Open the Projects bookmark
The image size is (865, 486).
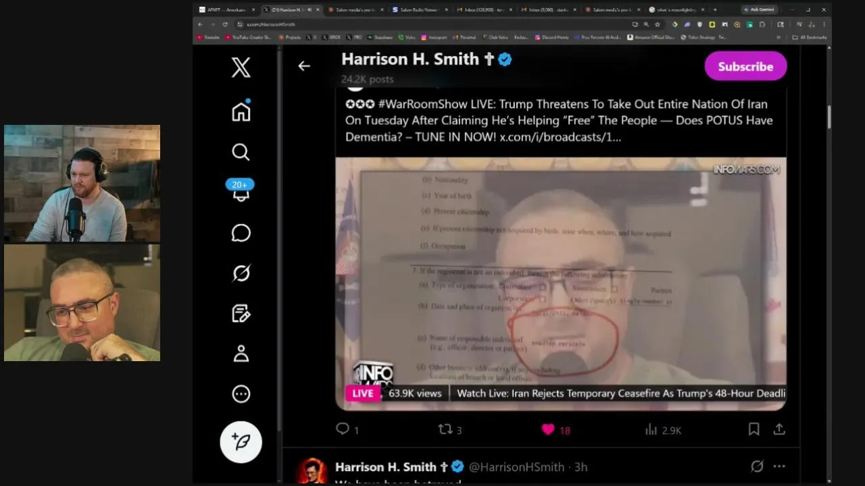290,37
